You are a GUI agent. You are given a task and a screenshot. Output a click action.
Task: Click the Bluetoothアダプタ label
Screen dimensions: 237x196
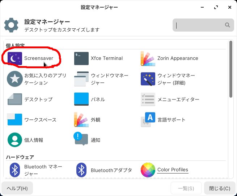pyautogui.click(x=111, y=170)
